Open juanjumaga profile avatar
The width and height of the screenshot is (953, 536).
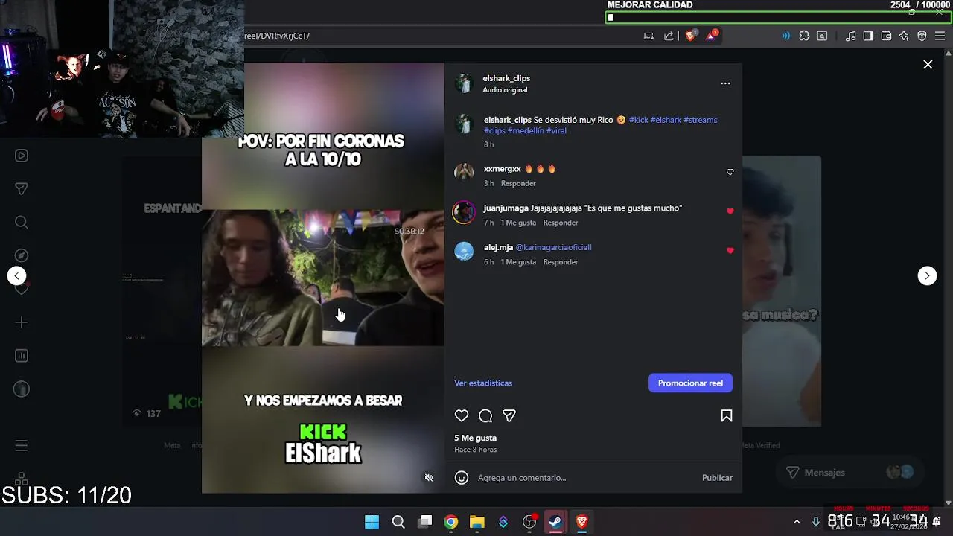coord(464,212)
